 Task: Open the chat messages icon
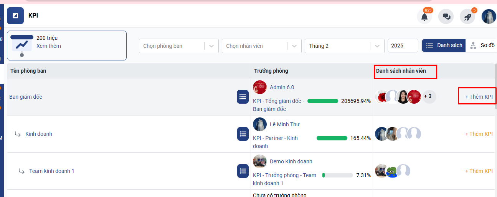point(446,17)
